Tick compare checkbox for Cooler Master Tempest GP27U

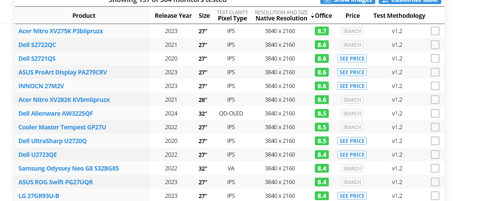[435, 127]
